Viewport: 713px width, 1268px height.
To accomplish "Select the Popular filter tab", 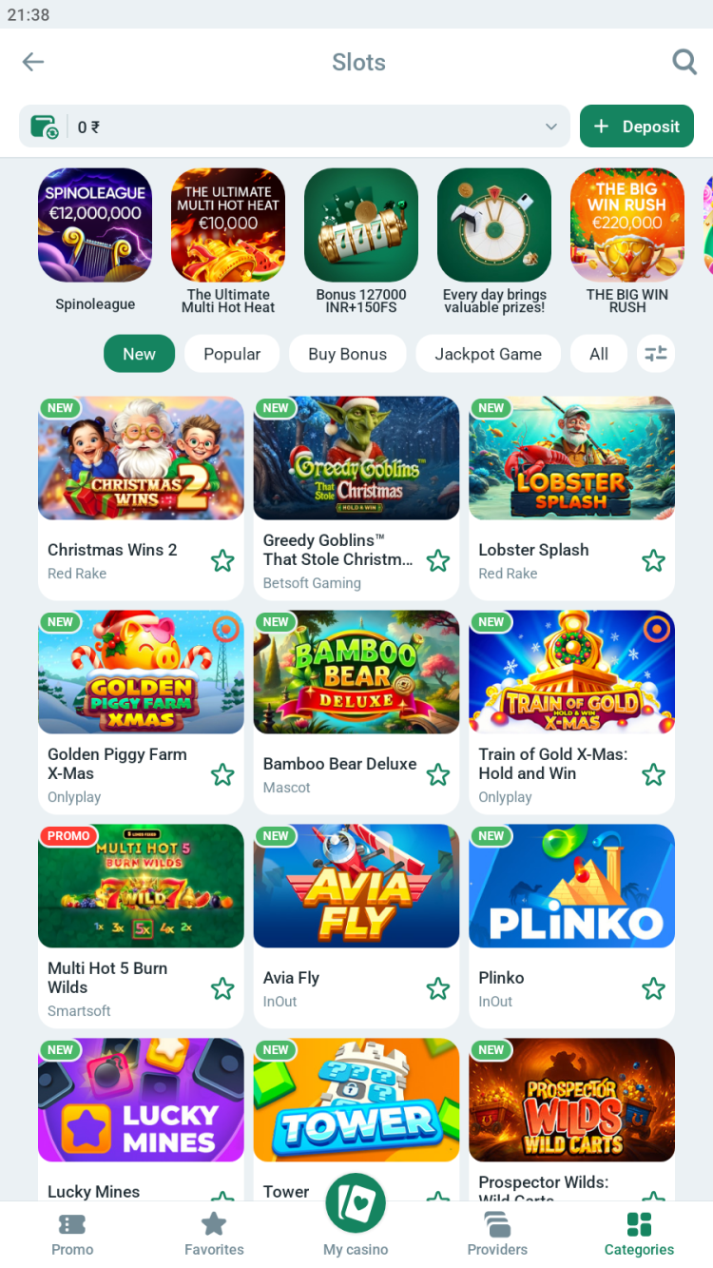I will coord(232,354).
